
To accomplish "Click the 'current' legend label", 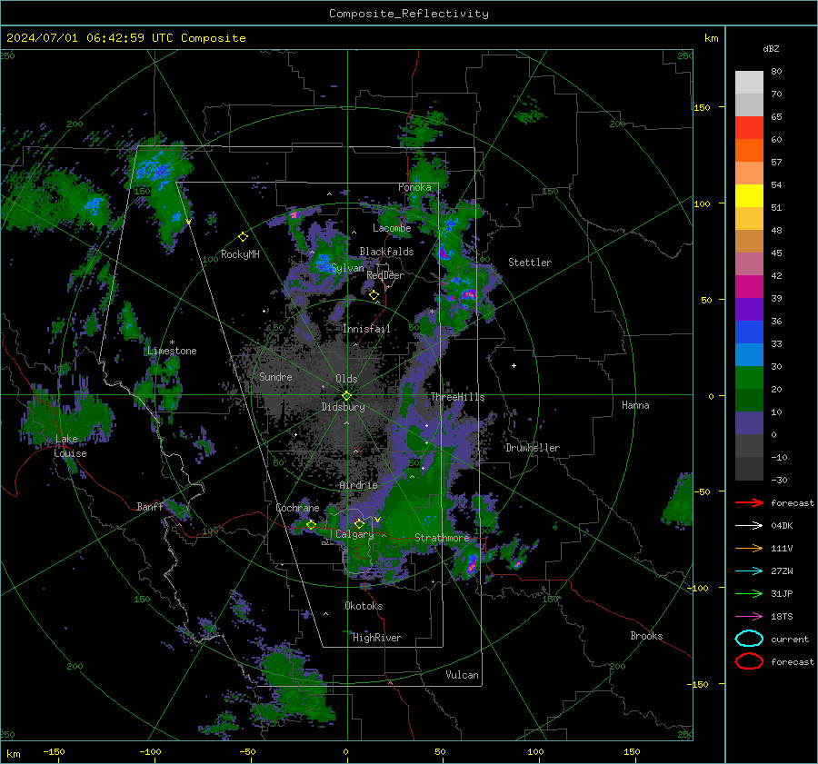I will tap(790, 639).
